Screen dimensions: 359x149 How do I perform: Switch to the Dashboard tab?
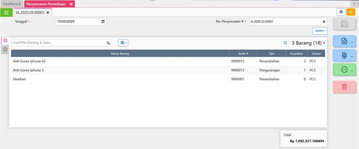[12, 4]
